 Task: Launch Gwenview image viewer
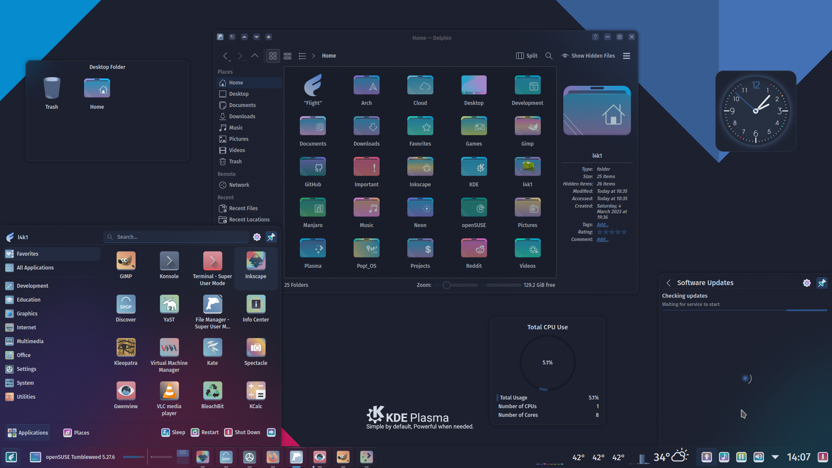126,391
